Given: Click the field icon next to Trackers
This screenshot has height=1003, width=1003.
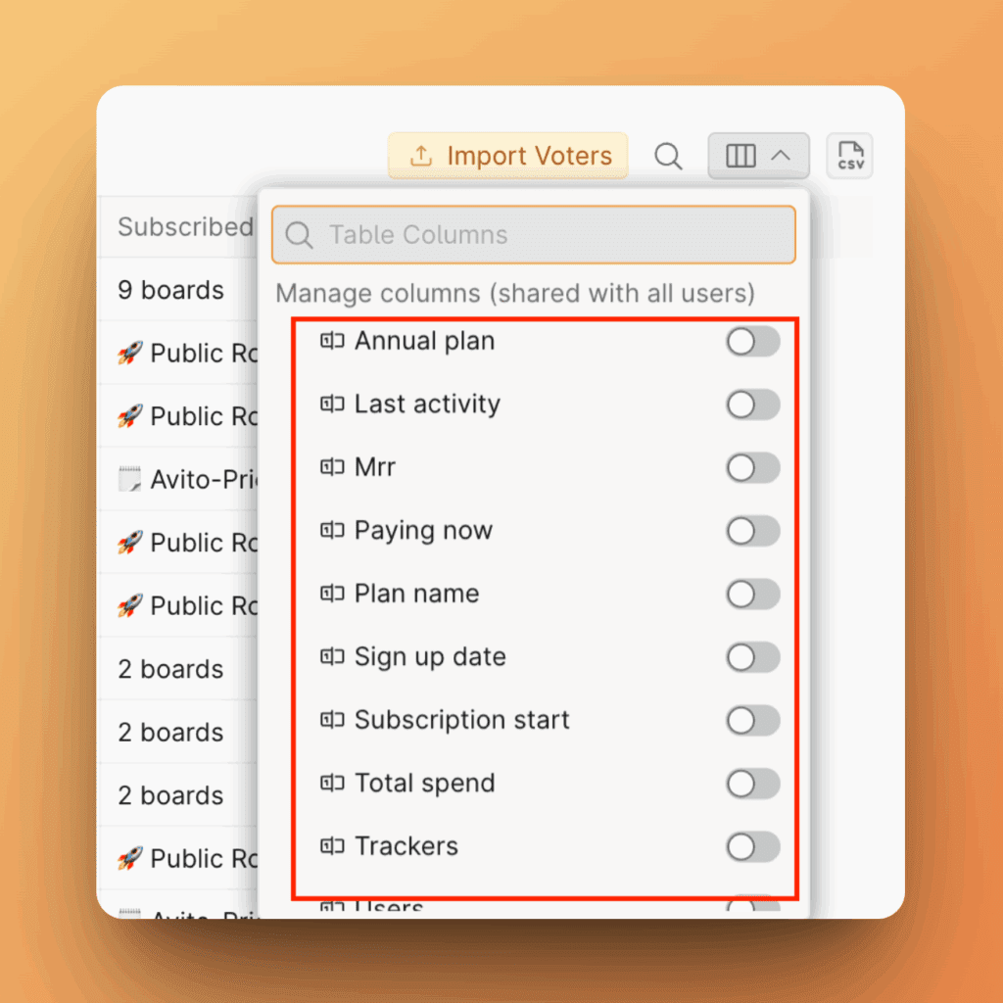Looking at the screenshot, I should (333, 846).
